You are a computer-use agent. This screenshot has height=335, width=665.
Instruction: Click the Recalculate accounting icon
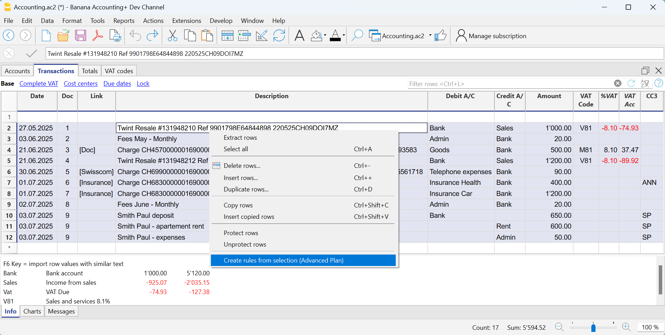click(279, 35)
